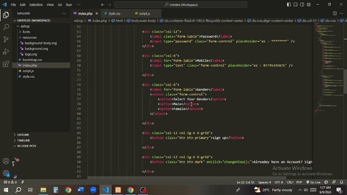Start Go Live server
Image resolution: width=347 pixels, height=195 pixels.
[x=313, y=182]
